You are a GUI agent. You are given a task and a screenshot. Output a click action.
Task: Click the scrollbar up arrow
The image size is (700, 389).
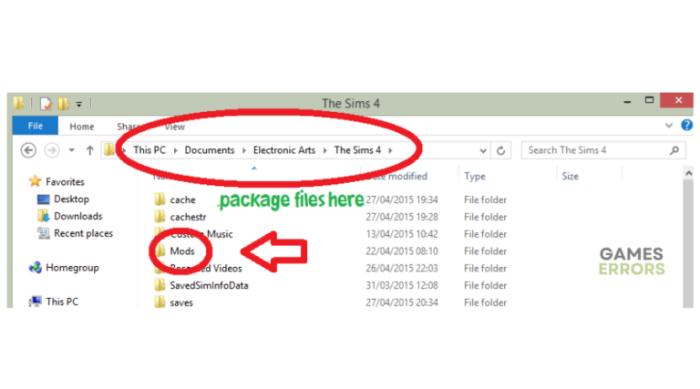pos(688,173)
